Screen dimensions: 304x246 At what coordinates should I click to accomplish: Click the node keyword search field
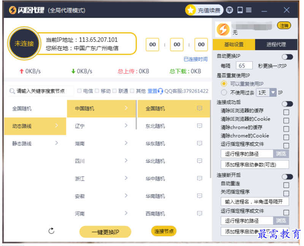click(40, 91)
